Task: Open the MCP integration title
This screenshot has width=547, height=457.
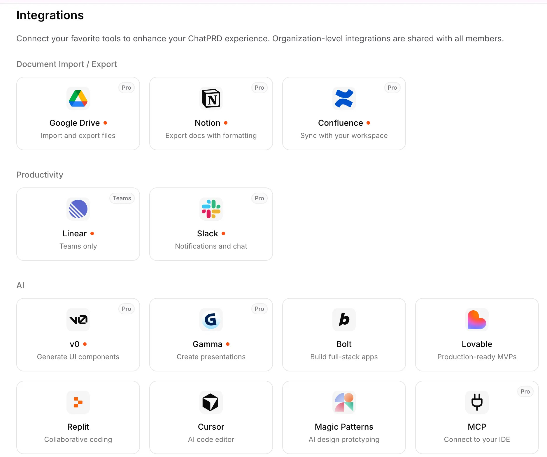Action: (x=477, y=427)
